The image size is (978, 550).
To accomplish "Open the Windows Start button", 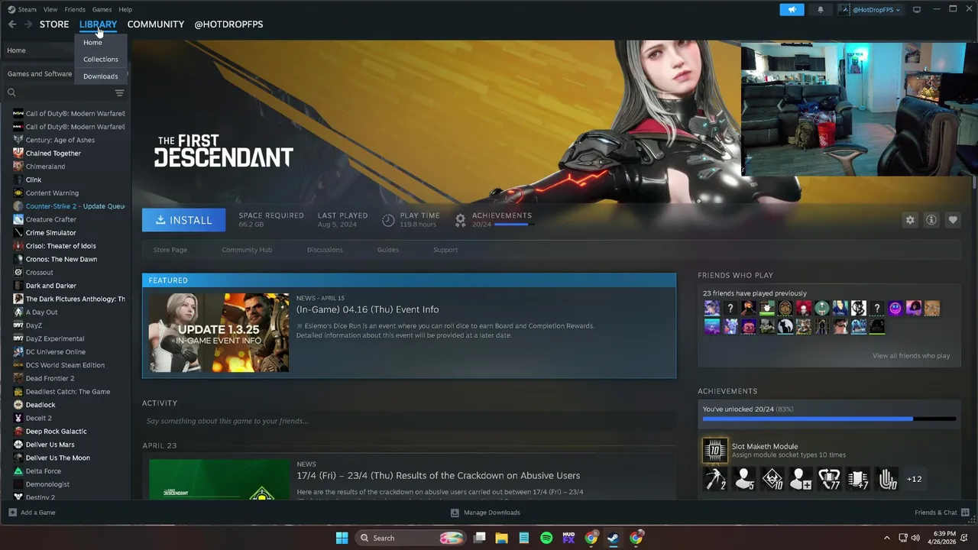I will tap(342, 538).
